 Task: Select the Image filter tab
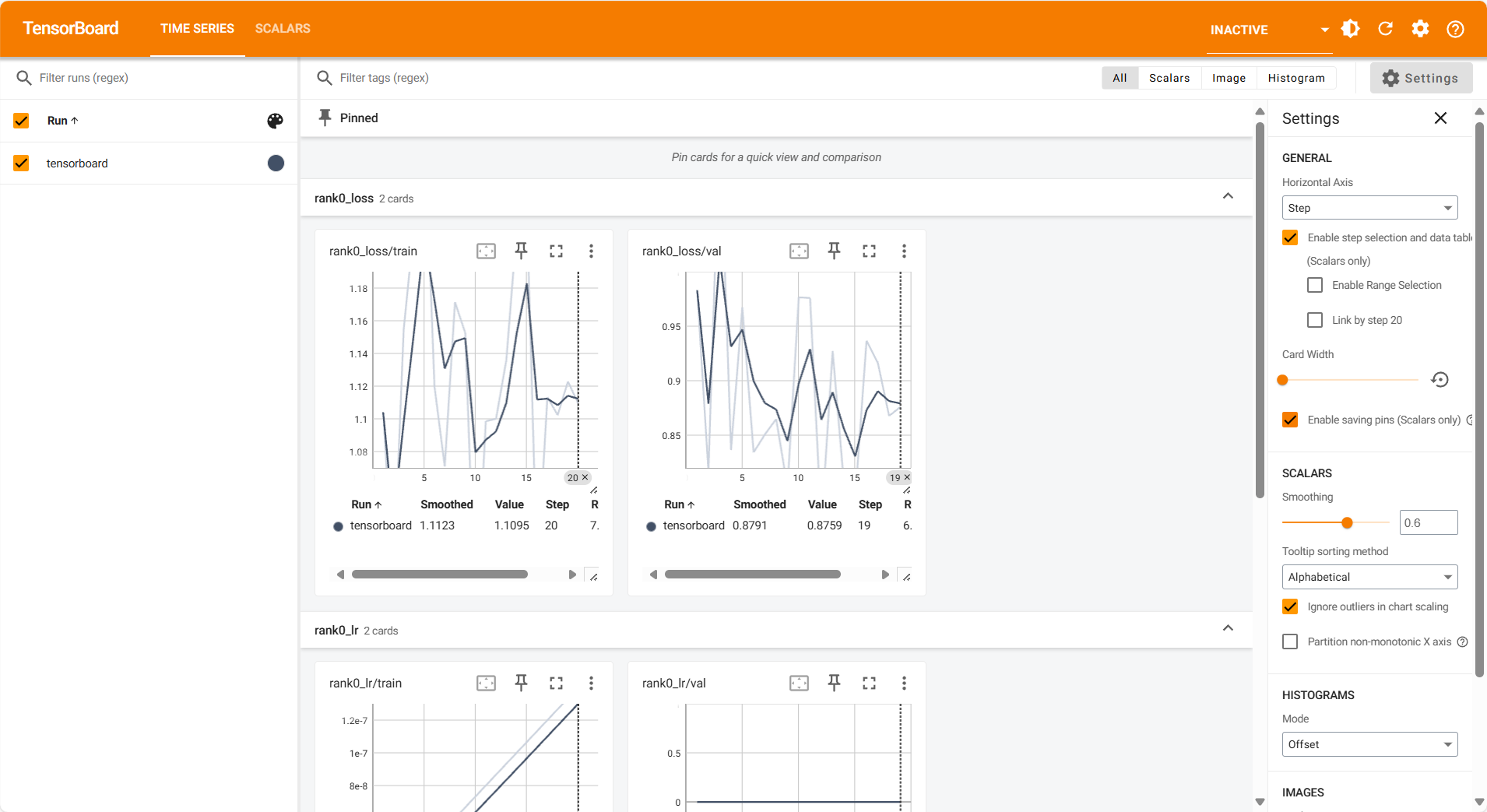click(x=1229, y=78)
